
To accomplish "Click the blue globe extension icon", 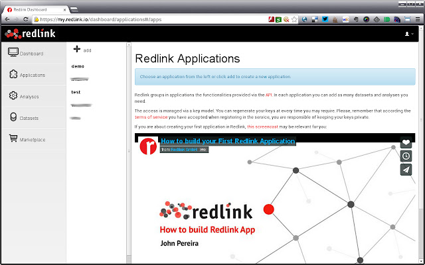I will click(x=304, y=19).
